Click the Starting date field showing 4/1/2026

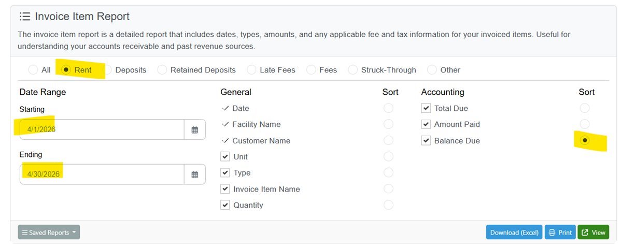pyautogui.click(x=102, y=130)
